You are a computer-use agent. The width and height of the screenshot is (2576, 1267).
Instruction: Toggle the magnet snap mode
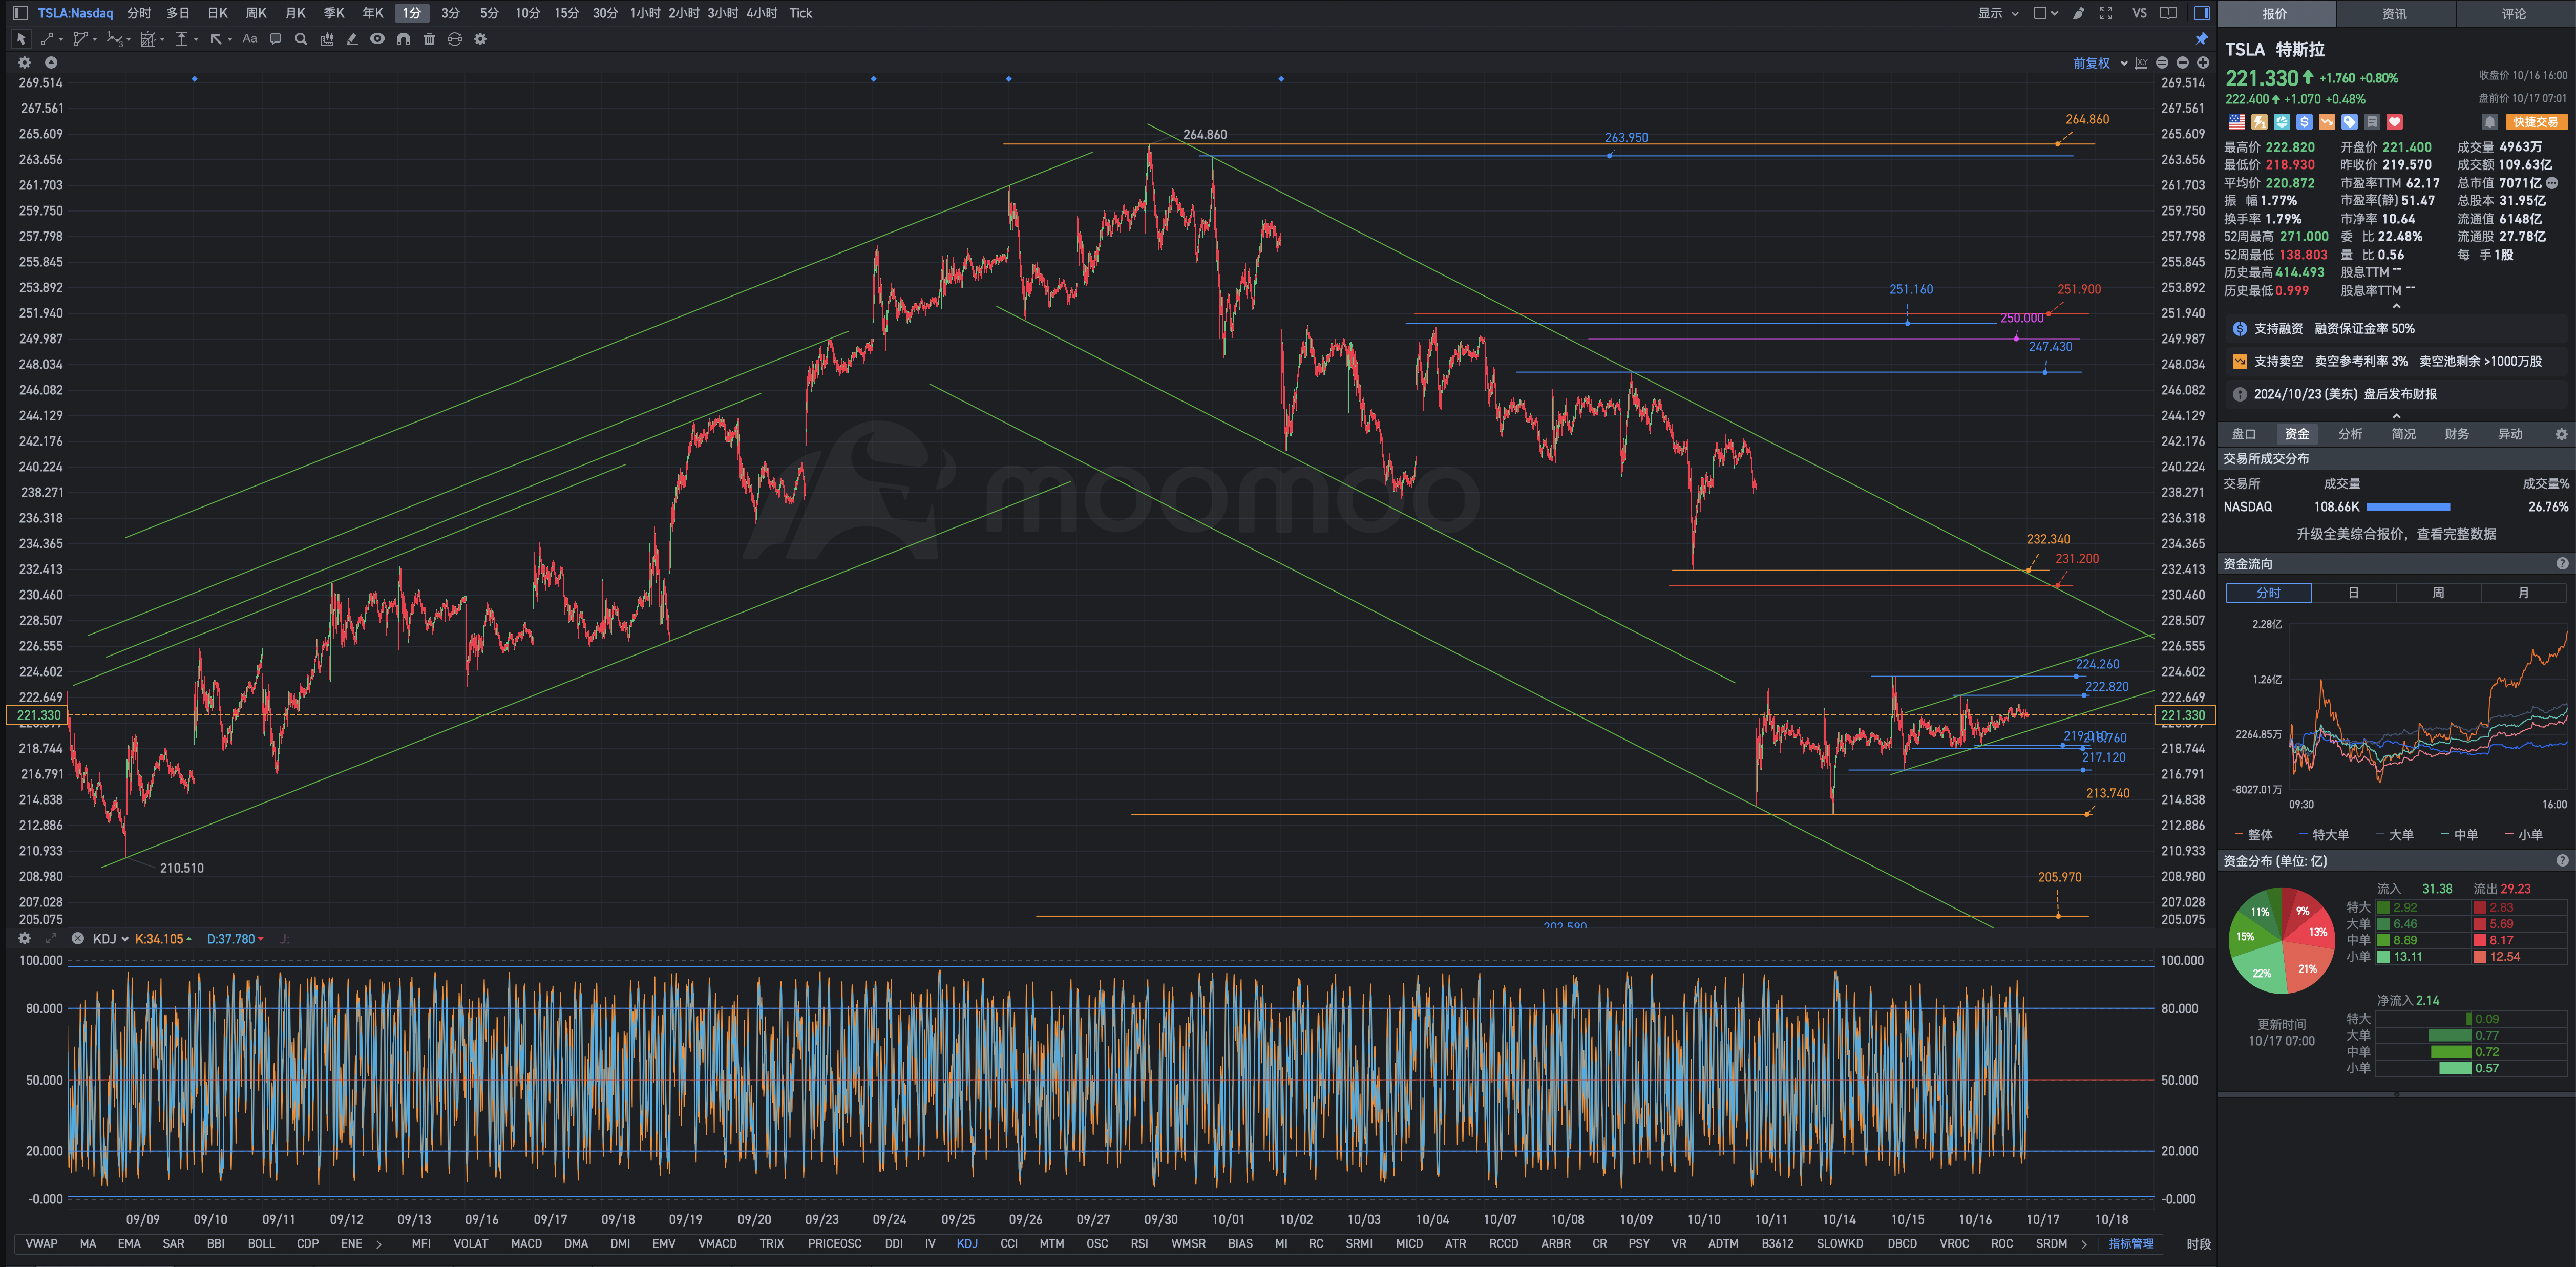(403, 39)
